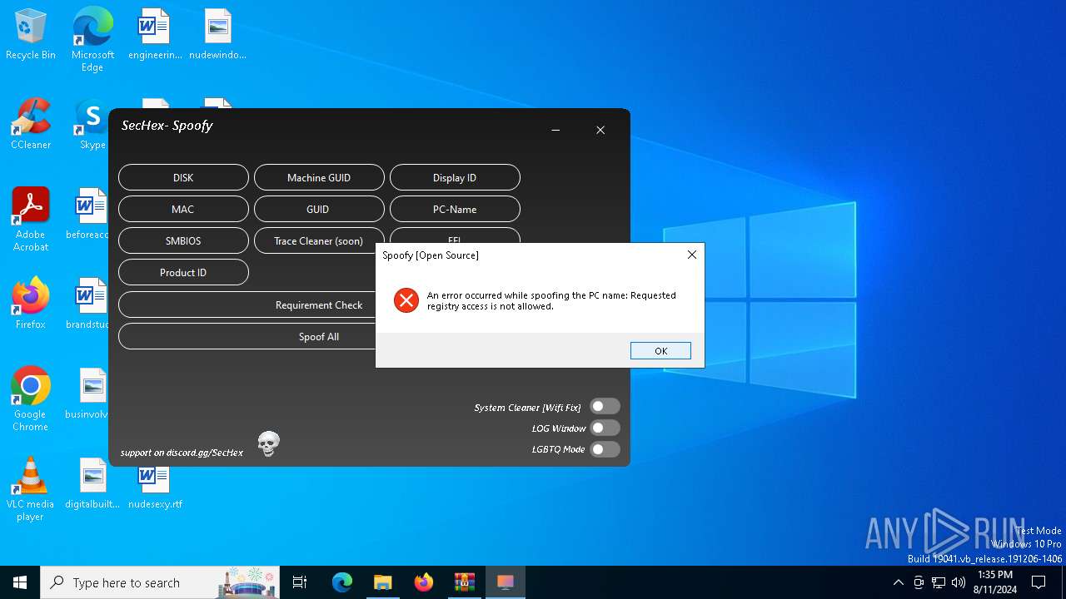
Task: Close the Spoofy [Open Source] error dialog
Action: pos(691,255)
